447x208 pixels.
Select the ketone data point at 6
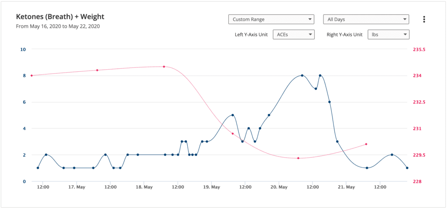330,102
